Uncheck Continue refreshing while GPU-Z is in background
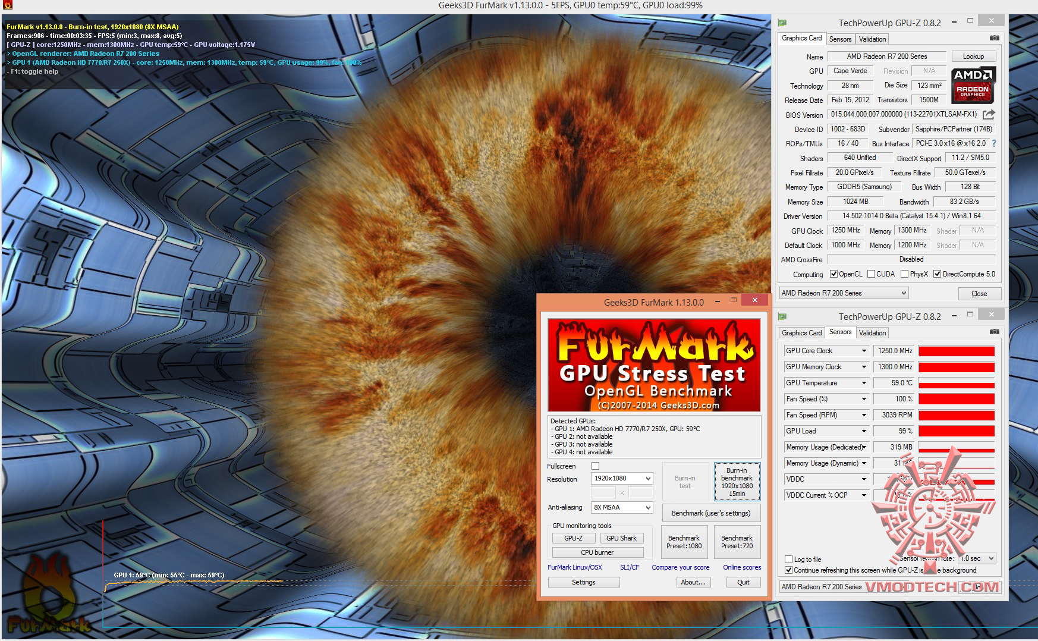The height and width of the screenshot is (641, 1038). (788, 570)
